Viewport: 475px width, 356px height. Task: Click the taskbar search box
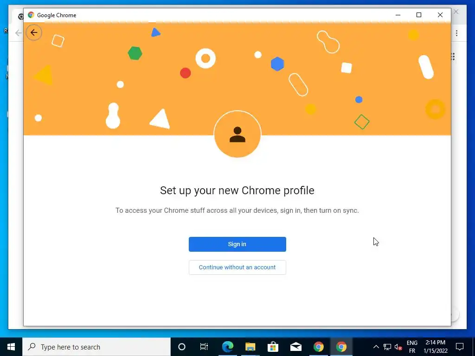(x=96, y=347)
